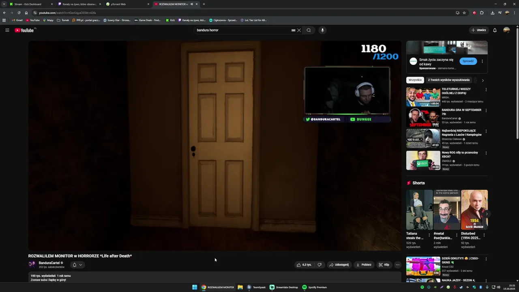Mute the tab via speaker icon on YouTube tab
Image resolution: width=519 pixels, height=292 pixels.
(192, 4)
